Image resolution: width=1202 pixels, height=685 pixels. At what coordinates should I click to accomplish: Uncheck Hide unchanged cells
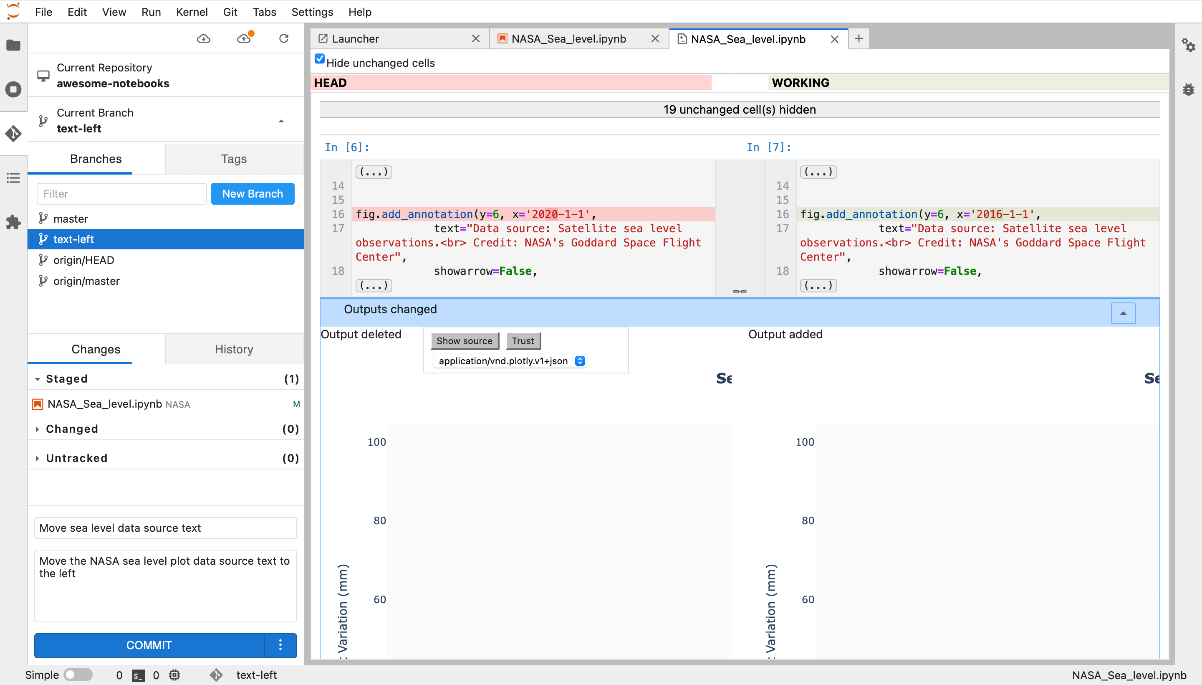pyautogui.click(x=319, y=58)
